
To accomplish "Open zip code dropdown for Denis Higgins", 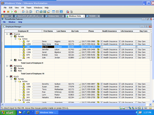I will (80, 41).
